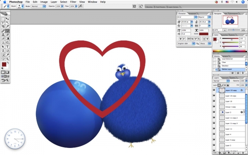The height and width of the screenshot is (155, 248).
Task: Hide the Layer 10 copy layer
Action: tap(214, 96)
